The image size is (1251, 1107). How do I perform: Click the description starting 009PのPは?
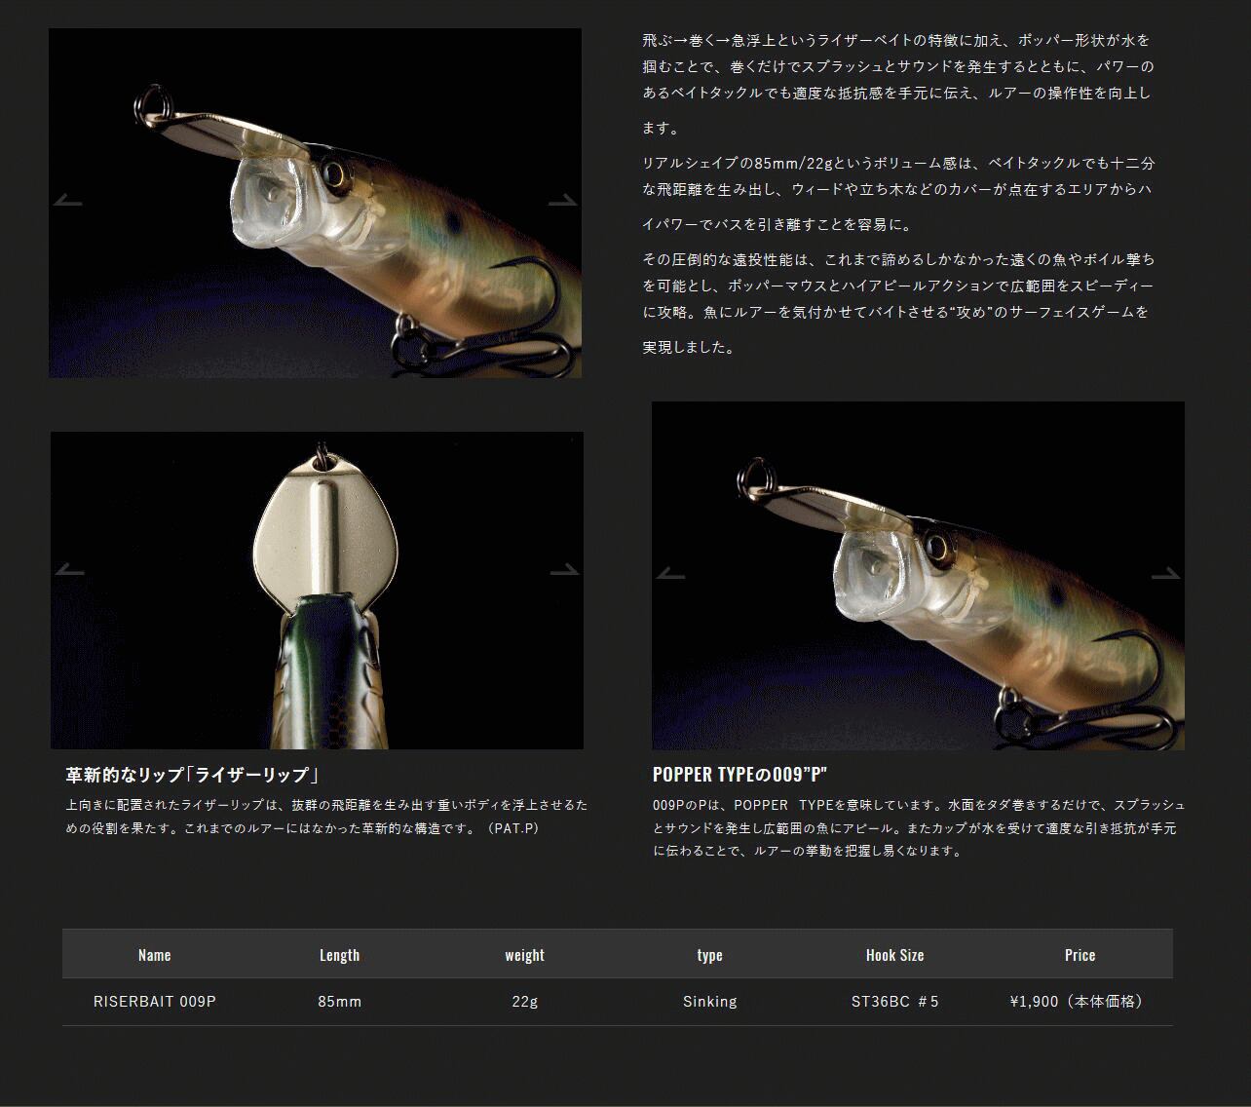point(919,828)
